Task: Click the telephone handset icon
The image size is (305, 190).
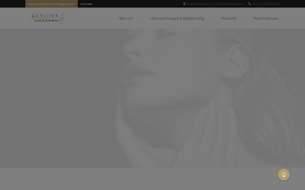Action: (x=250, y=4)
